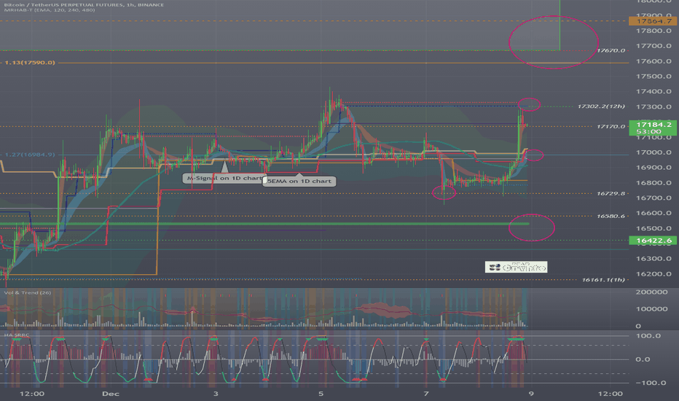Viewport: 679px width, 401px height.
Task: Click the 17670.0 level label
Action: tap(611, 51)
